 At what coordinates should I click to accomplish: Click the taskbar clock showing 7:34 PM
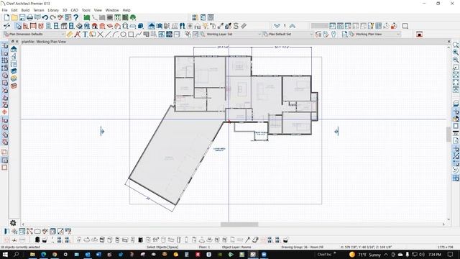pyautogui.click(x=435, y=254)
